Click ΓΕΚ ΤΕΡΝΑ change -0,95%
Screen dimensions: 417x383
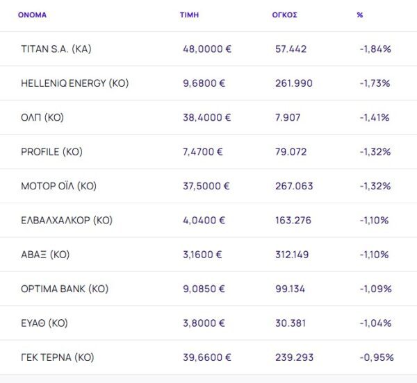pos(377,357)
